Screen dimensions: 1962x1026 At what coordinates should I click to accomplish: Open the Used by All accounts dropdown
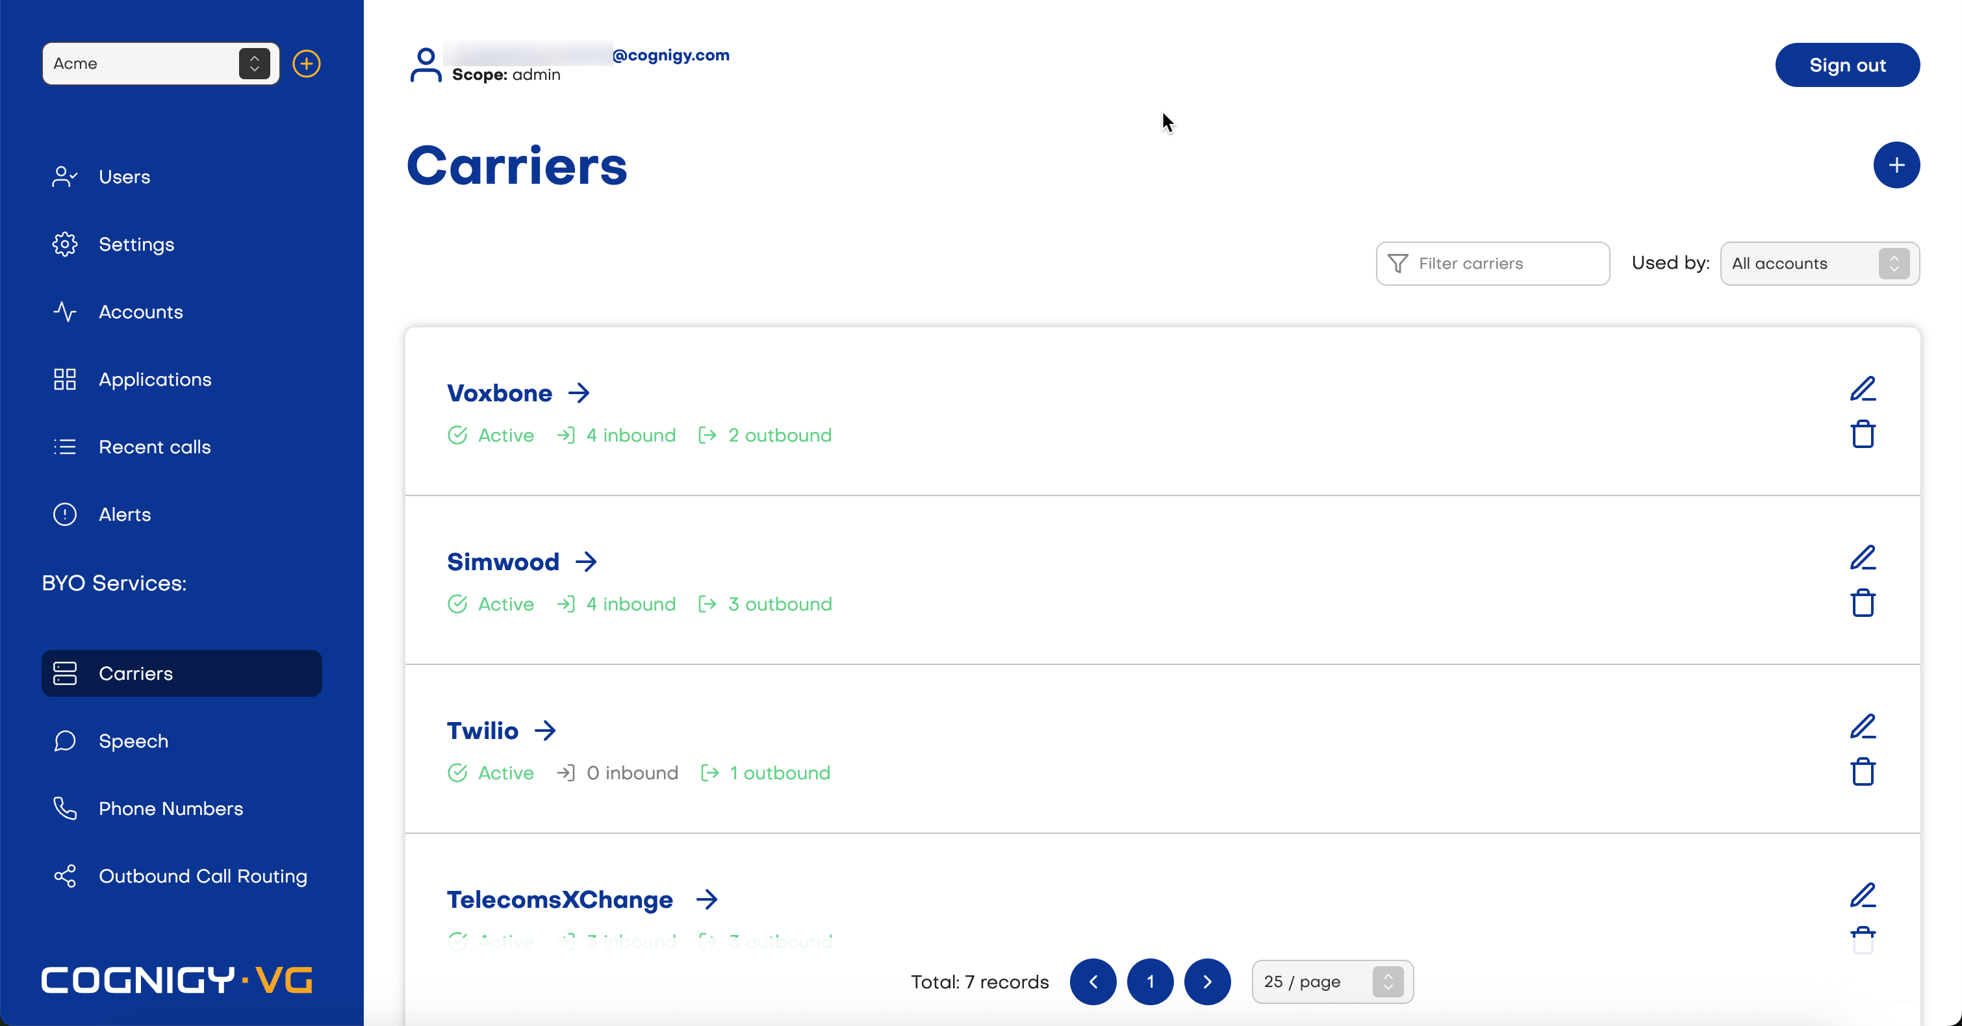pyautogui.click(x=1820, y=264)
